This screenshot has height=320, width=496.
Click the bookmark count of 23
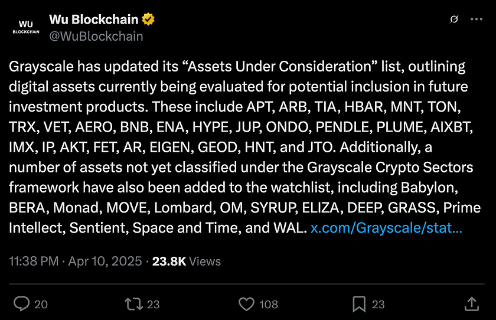[378, 304]
